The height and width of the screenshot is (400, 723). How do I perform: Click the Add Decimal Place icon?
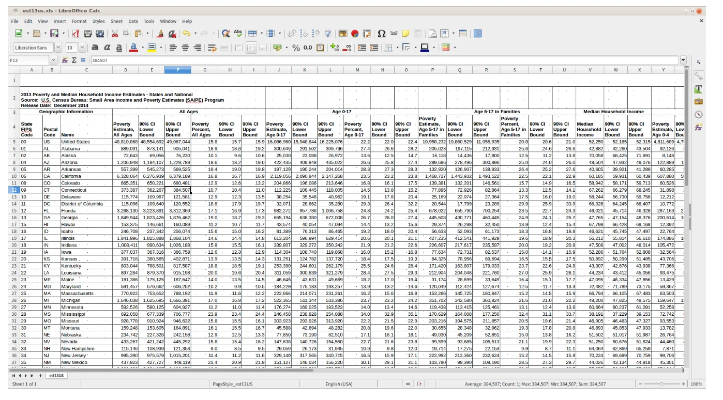pyautogui.click(x=334, y=48)
